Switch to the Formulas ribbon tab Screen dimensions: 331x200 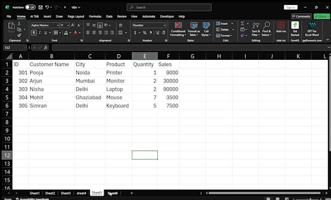95,17
